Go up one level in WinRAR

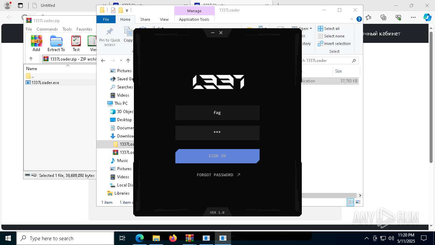pos(31,59)
